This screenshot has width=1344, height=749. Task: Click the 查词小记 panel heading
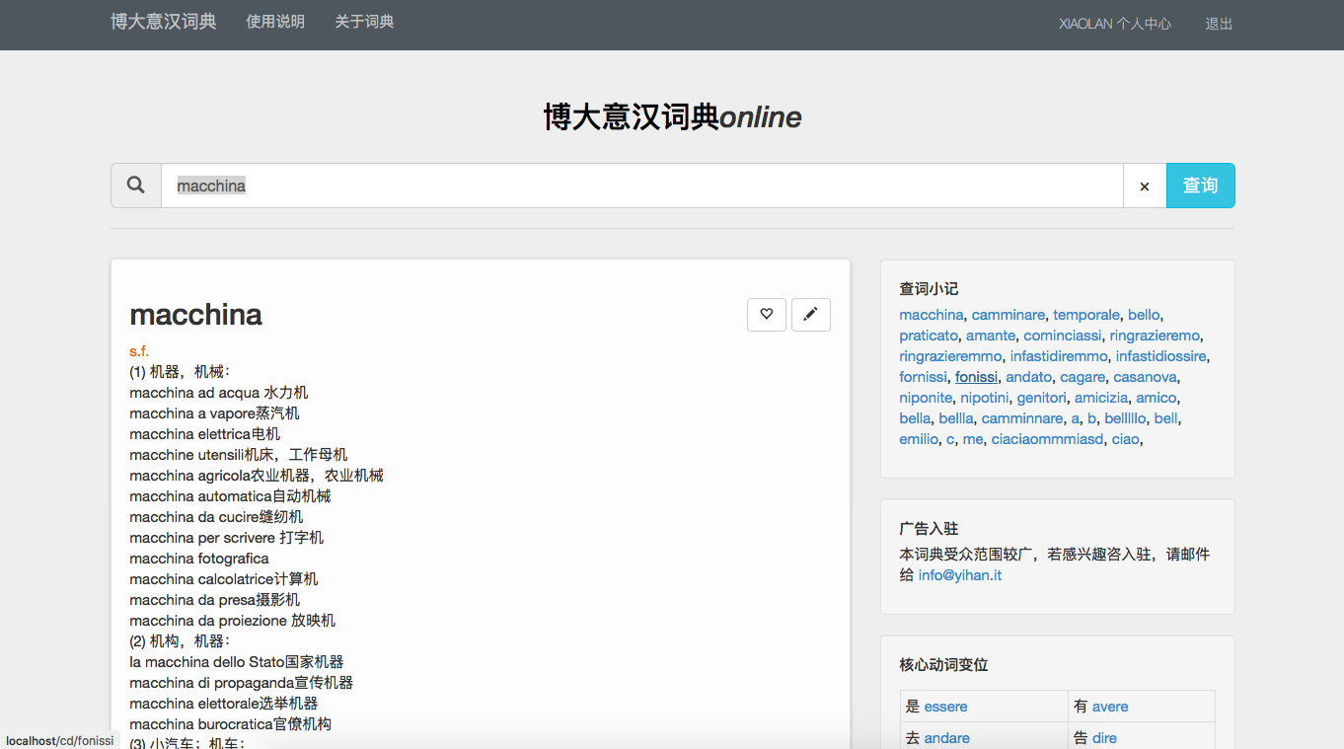tap(929, 289)
